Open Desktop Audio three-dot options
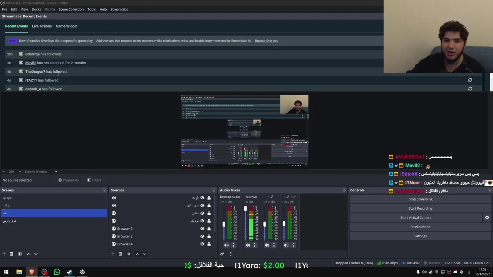The width and height of the screenshot is (493, 277). point(233,245)
